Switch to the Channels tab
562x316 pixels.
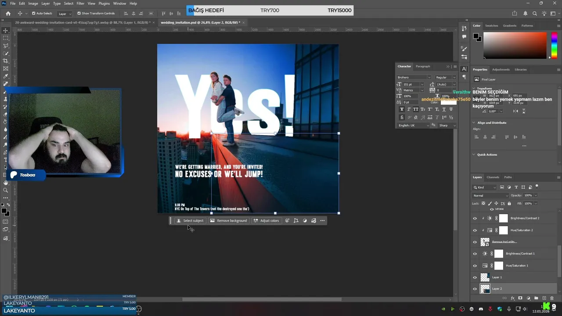pos(493,177)
